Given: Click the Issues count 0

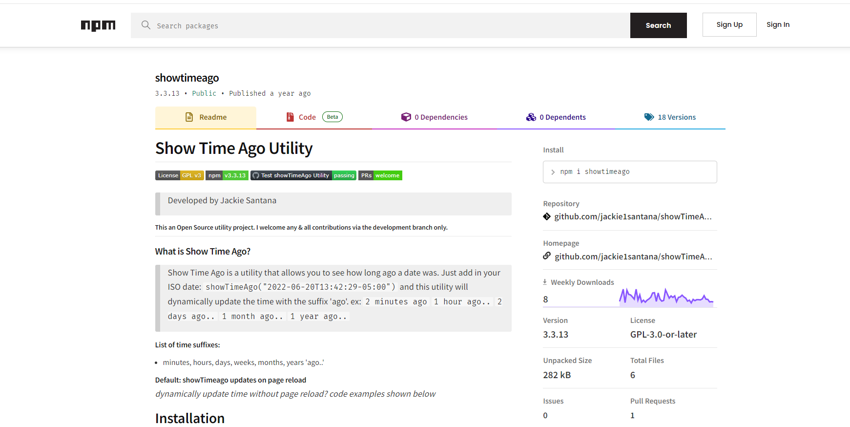Looking at the screenshot, I should click(545, 415).
